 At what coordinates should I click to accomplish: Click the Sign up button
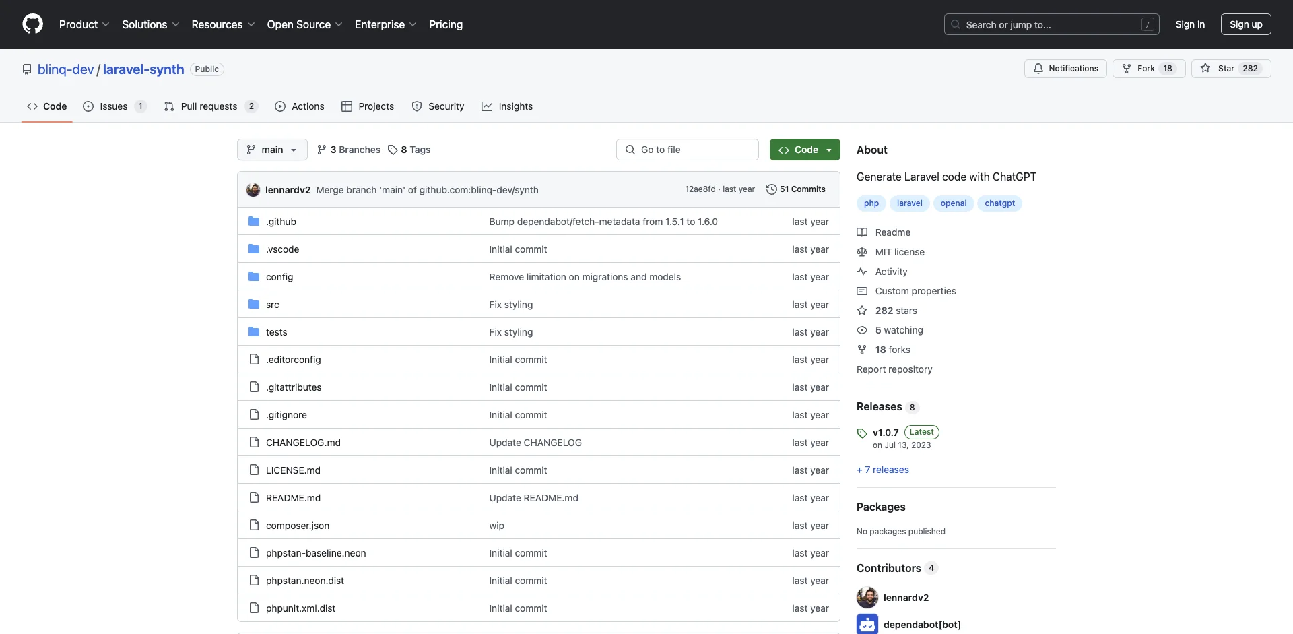1246,24
